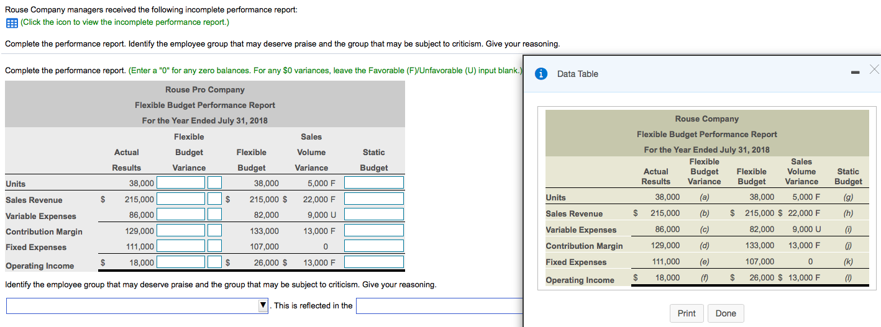Click '(a)' placeholder in Data Table Units row
881x327 pixels.
click(705, 197)
